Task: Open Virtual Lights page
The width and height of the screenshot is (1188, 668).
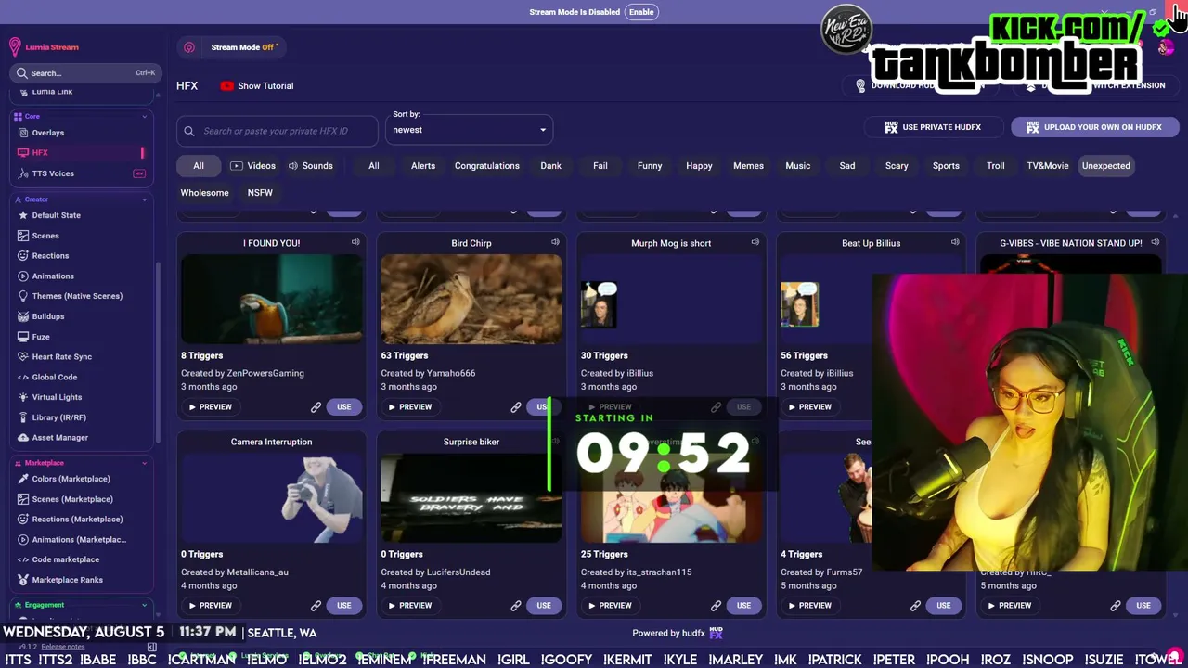Action: pyautogui.click(x=57, y=397)
